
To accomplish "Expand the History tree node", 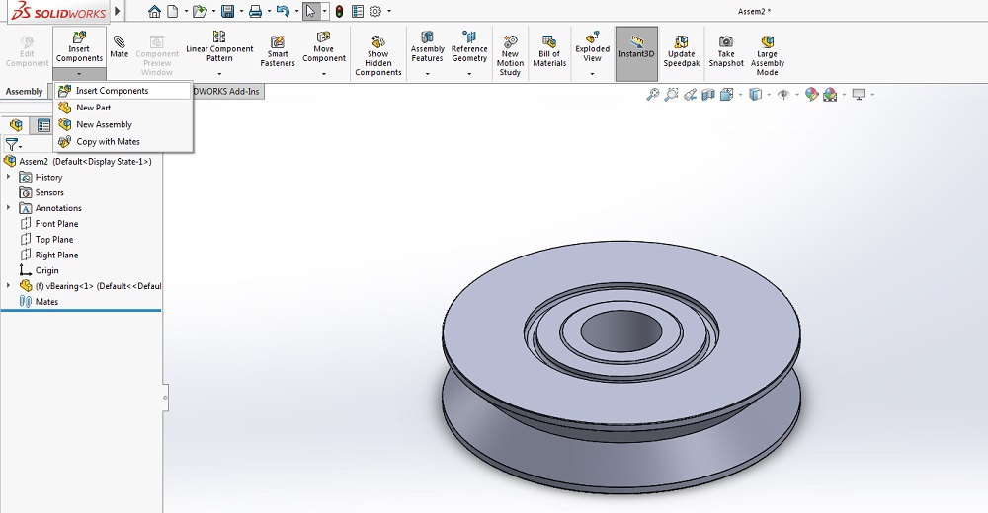I will pyautogui.click(x=8, y=177).
